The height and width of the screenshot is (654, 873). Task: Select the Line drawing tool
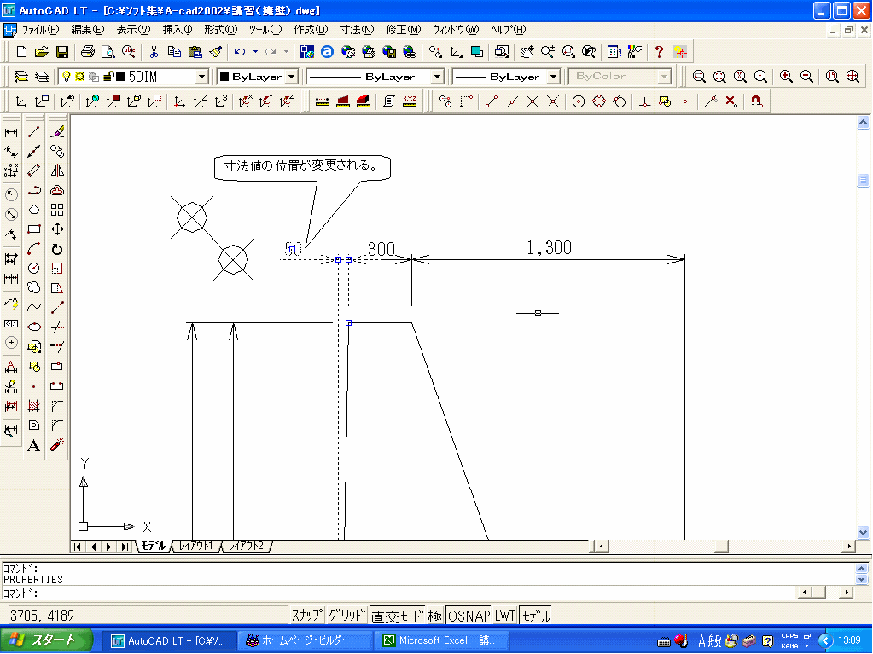coord(34,132)
